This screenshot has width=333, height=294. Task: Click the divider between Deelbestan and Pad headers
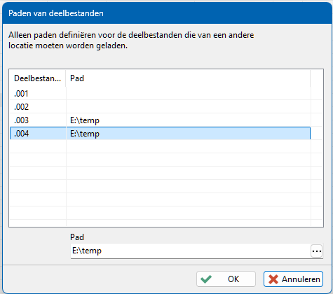(x=66, y=78)
